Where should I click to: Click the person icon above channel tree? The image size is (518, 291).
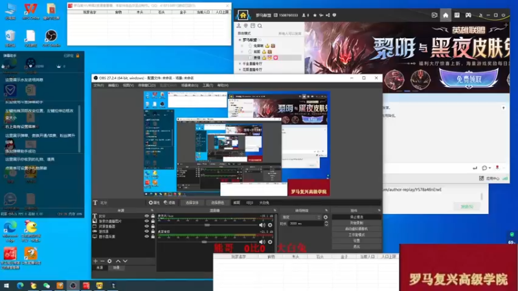[238, 26]
